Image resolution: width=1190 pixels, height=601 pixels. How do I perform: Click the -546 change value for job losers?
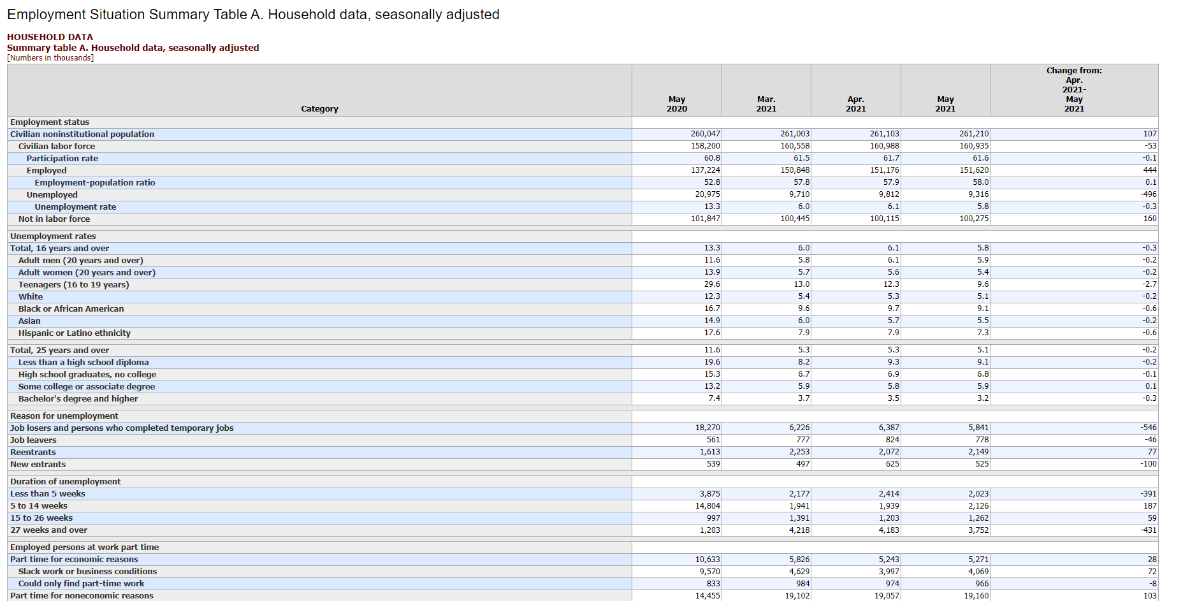(x=1149, y=428)
